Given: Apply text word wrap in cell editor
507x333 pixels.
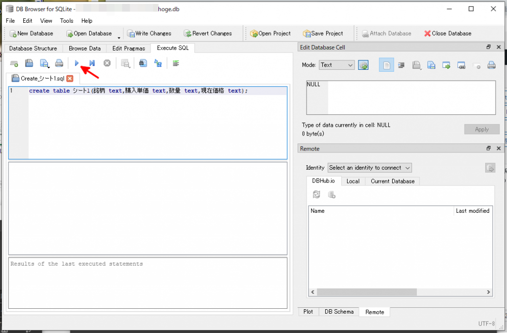Looking at the screenshot, I should pyautogui.click(x=401, y=65).
